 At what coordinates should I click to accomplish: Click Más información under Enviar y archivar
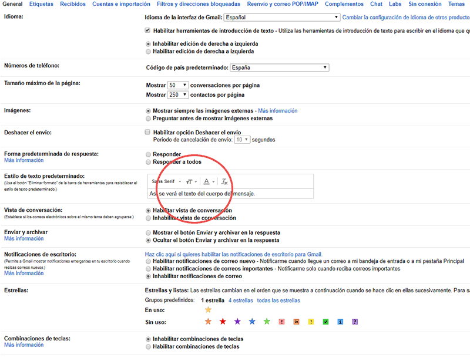coord(23,238)
